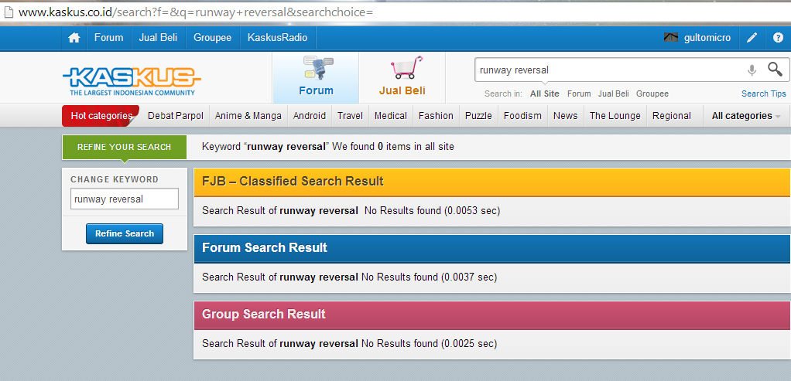Submit search with magnifying glass icon
This screenshot has width=791, height=381.
(x=775, y=69)
